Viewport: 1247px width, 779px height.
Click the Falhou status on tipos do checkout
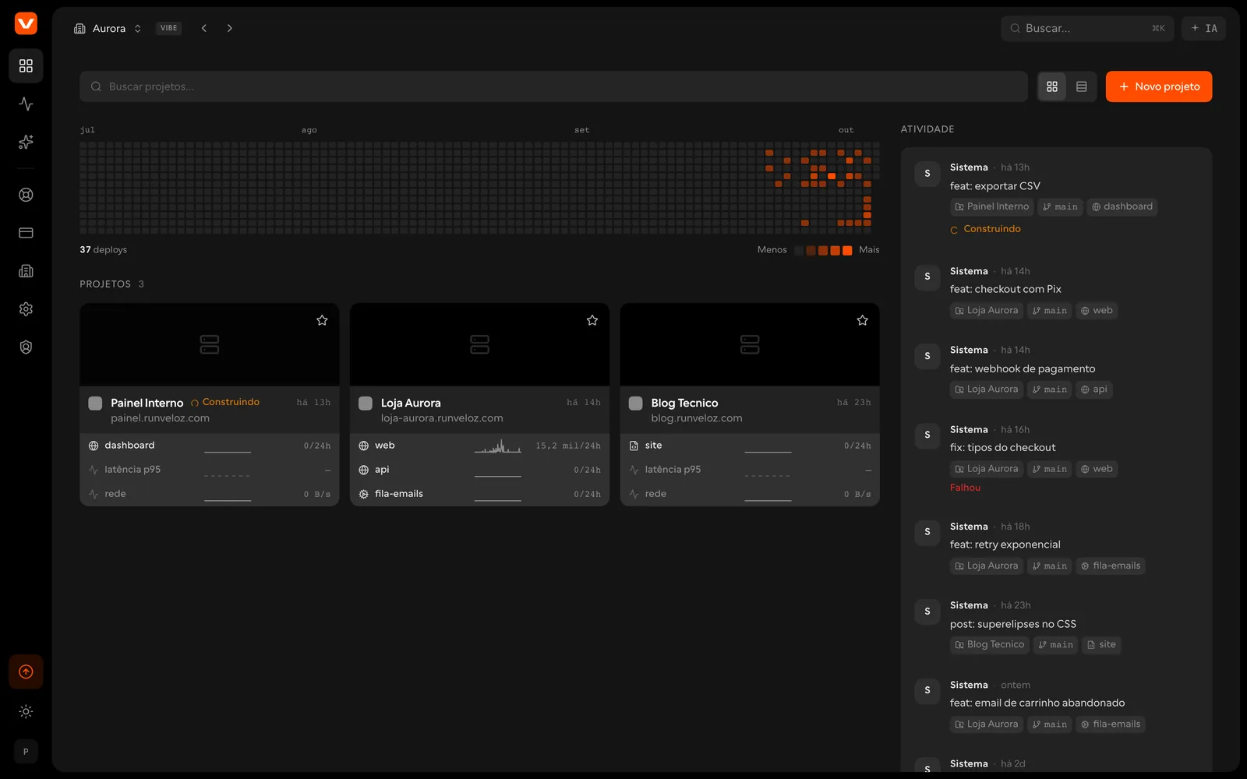965,488
